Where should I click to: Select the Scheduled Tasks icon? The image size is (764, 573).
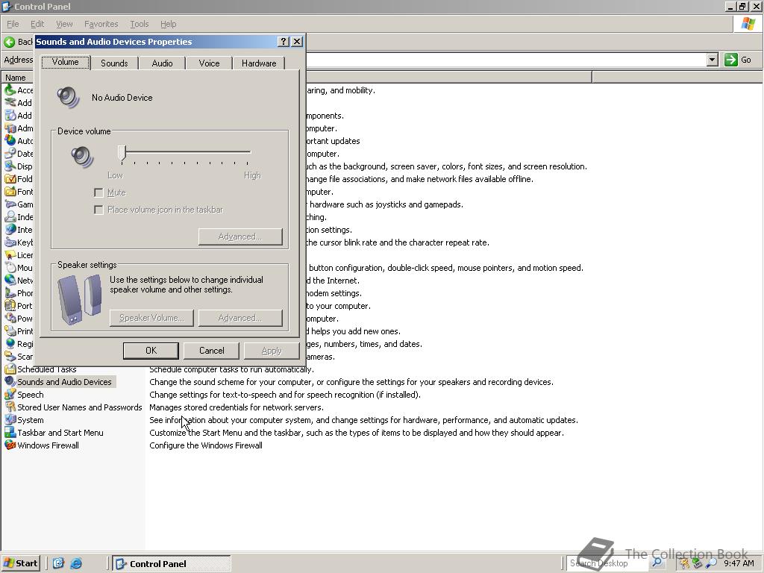click(10, 369)
